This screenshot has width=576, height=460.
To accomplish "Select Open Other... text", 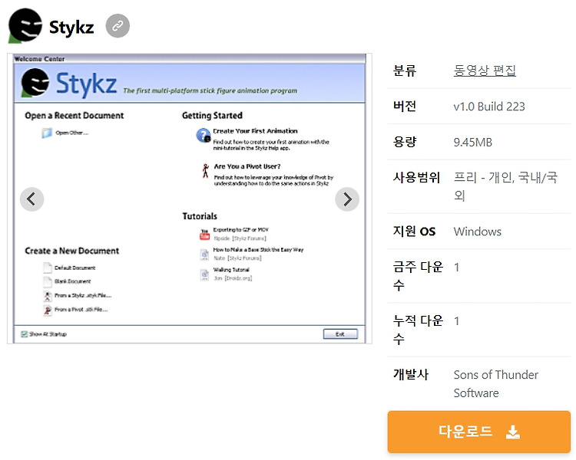I will (x=72, y=133).
